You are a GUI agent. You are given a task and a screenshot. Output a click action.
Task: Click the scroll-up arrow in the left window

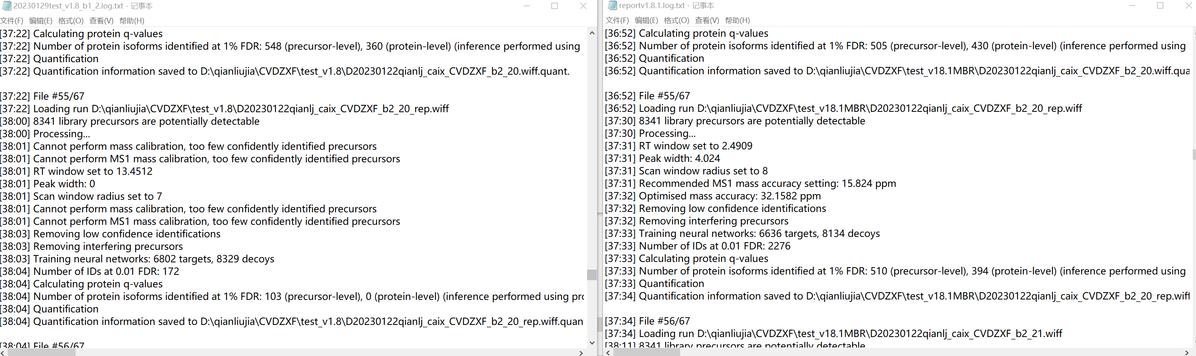[x=592, y=33]
